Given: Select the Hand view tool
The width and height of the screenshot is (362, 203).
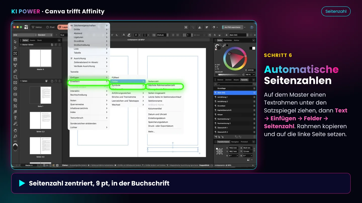Looking at the screenshot, I should pyautogui.click(x=15, y=130).
